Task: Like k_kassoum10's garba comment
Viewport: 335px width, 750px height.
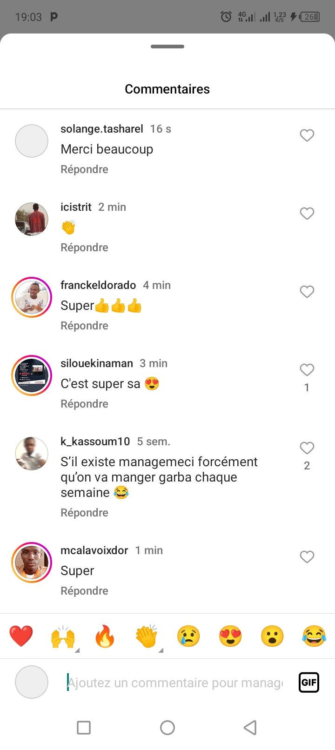Action: click(307, 448)
